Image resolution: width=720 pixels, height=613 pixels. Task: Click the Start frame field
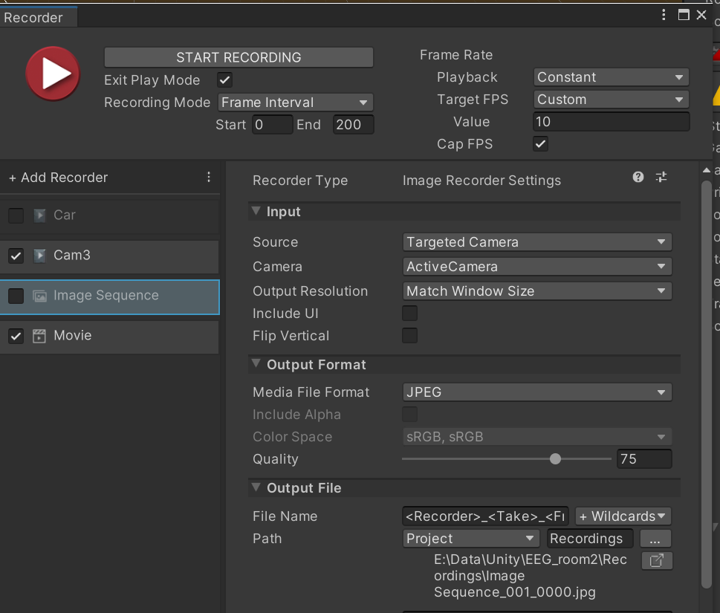click(272, 124)
